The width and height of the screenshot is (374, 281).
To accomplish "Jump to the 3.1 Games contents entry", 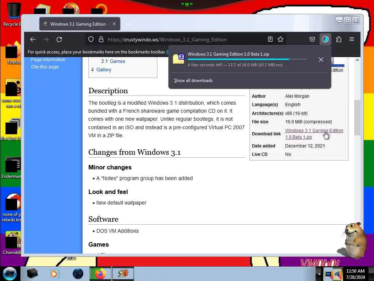I will [113, 61].
